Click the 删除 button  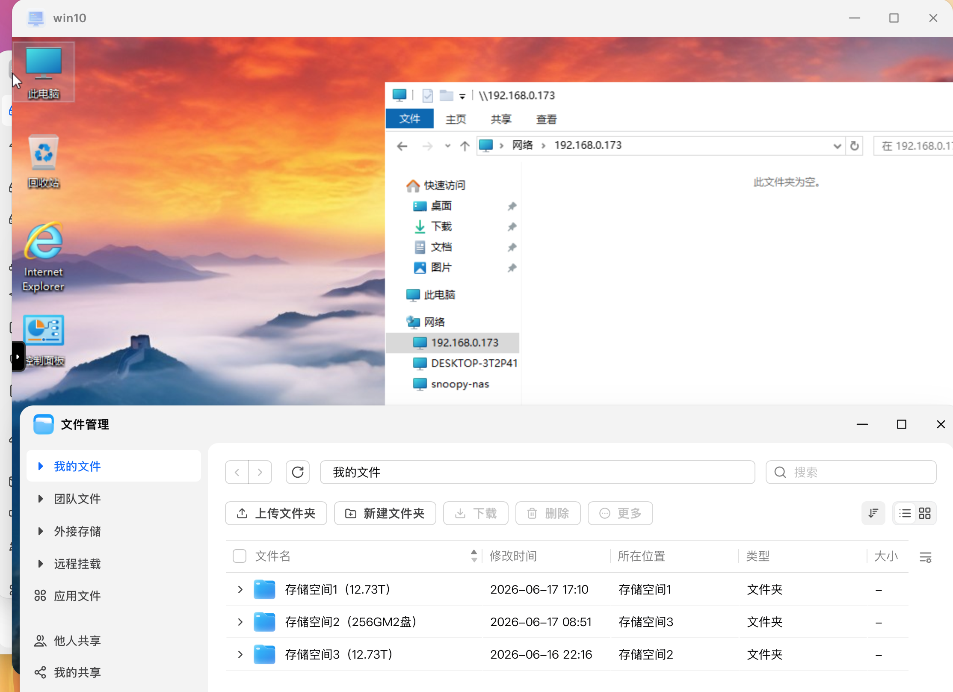548,513
